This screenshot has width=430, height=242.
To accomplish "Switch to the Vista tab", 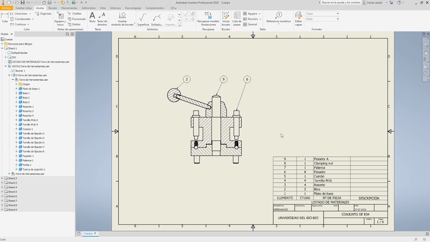I will click(103, 8).
